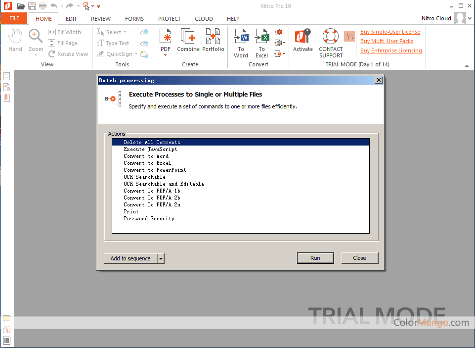Switch to the CLOUD ribbon tab
Viewport: 475px width, 348px height.
click(x=204, y=19)
